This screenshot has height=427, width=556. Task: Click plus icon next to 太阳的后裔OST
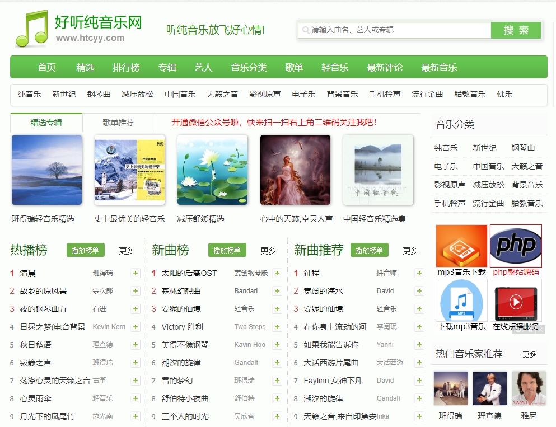click(277, 273)
